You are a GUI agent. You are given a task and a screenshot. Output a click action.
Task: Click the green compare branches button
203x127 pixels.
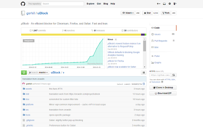pos(24,73)
